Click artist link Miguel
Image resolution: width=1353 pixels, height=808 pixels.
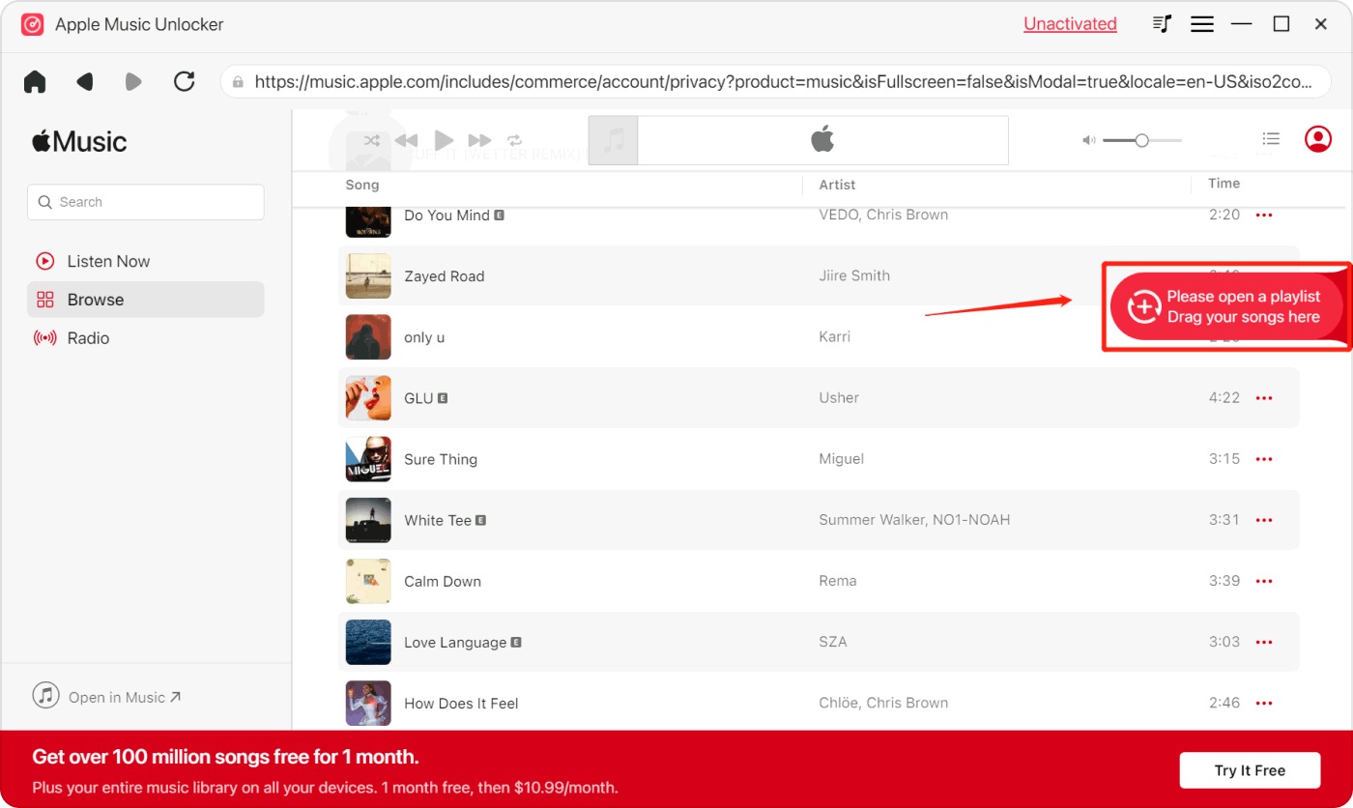(x=842, y=458)
